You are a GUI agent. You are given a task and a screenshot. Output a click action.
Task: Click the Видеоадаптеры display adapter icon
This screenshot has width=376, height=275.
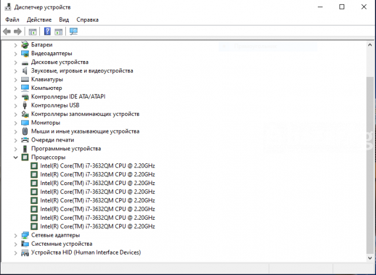coord(25,53)
